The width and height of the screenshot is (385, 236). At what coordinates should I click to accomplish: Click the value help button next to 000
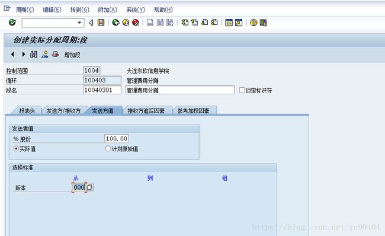(90, 187)
